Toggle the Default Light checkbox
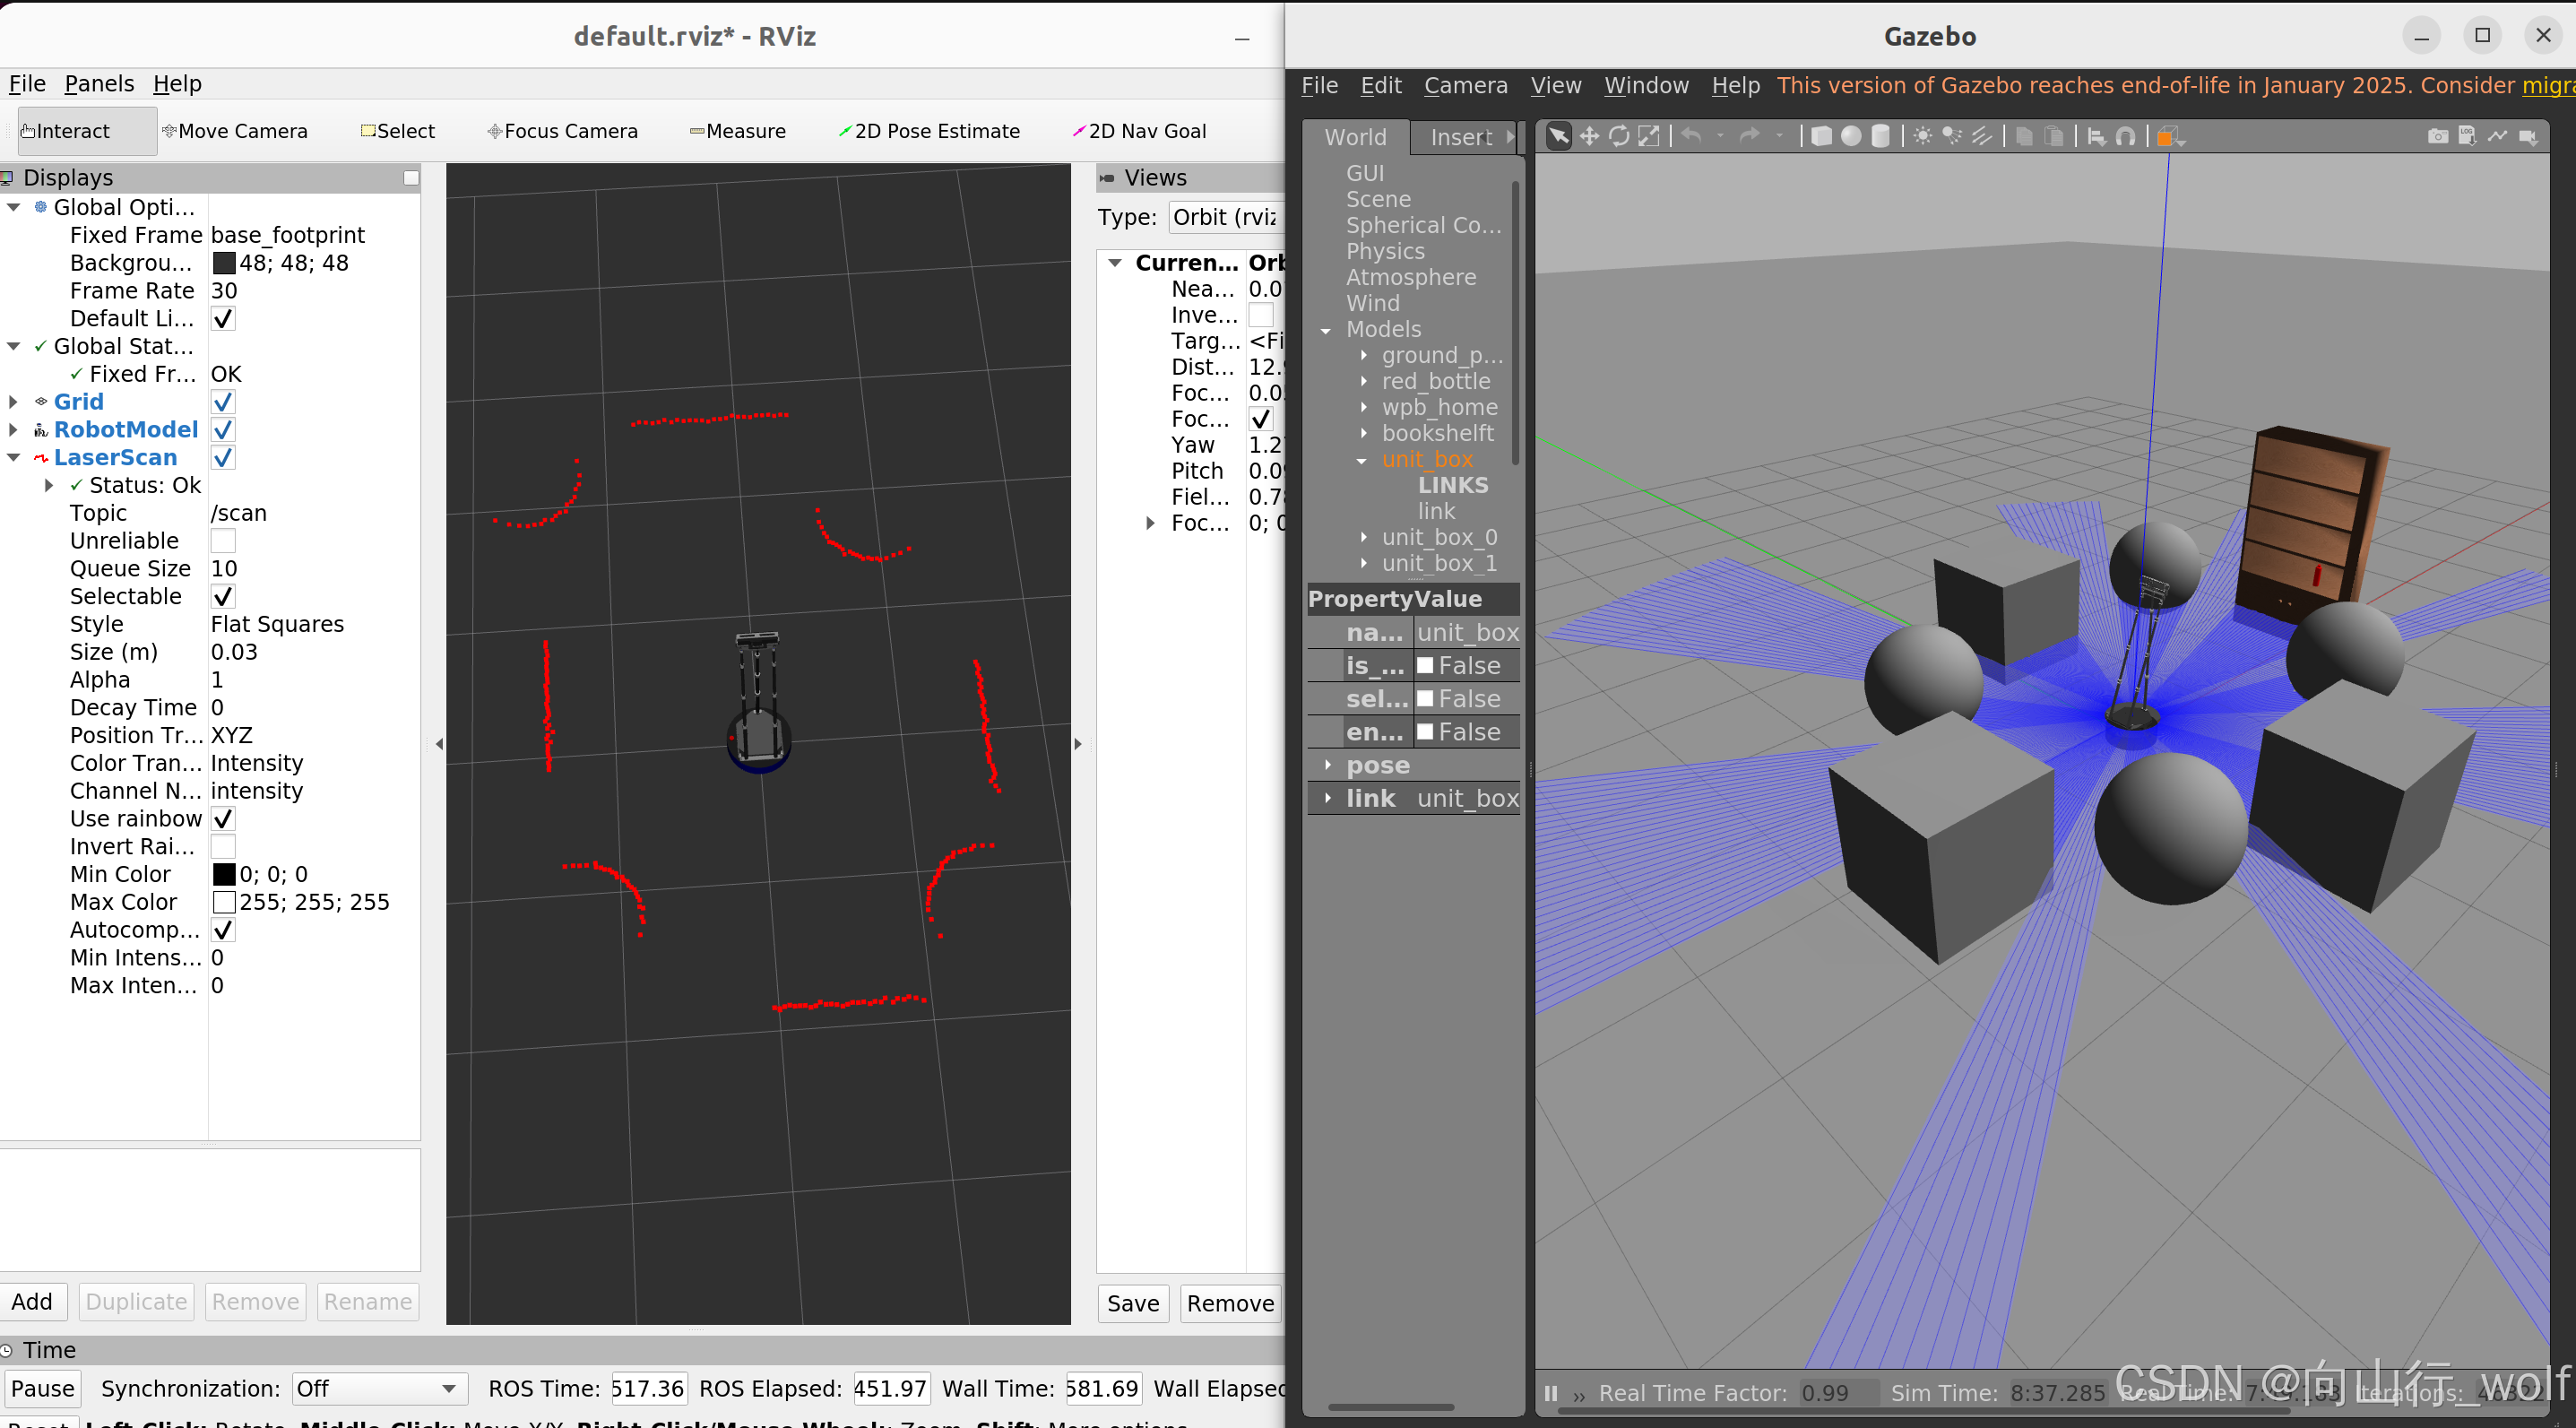 [223, 319]
